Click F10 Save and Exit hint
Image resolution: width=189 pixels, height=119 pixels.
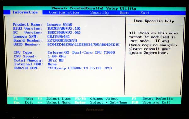[151, 102]
